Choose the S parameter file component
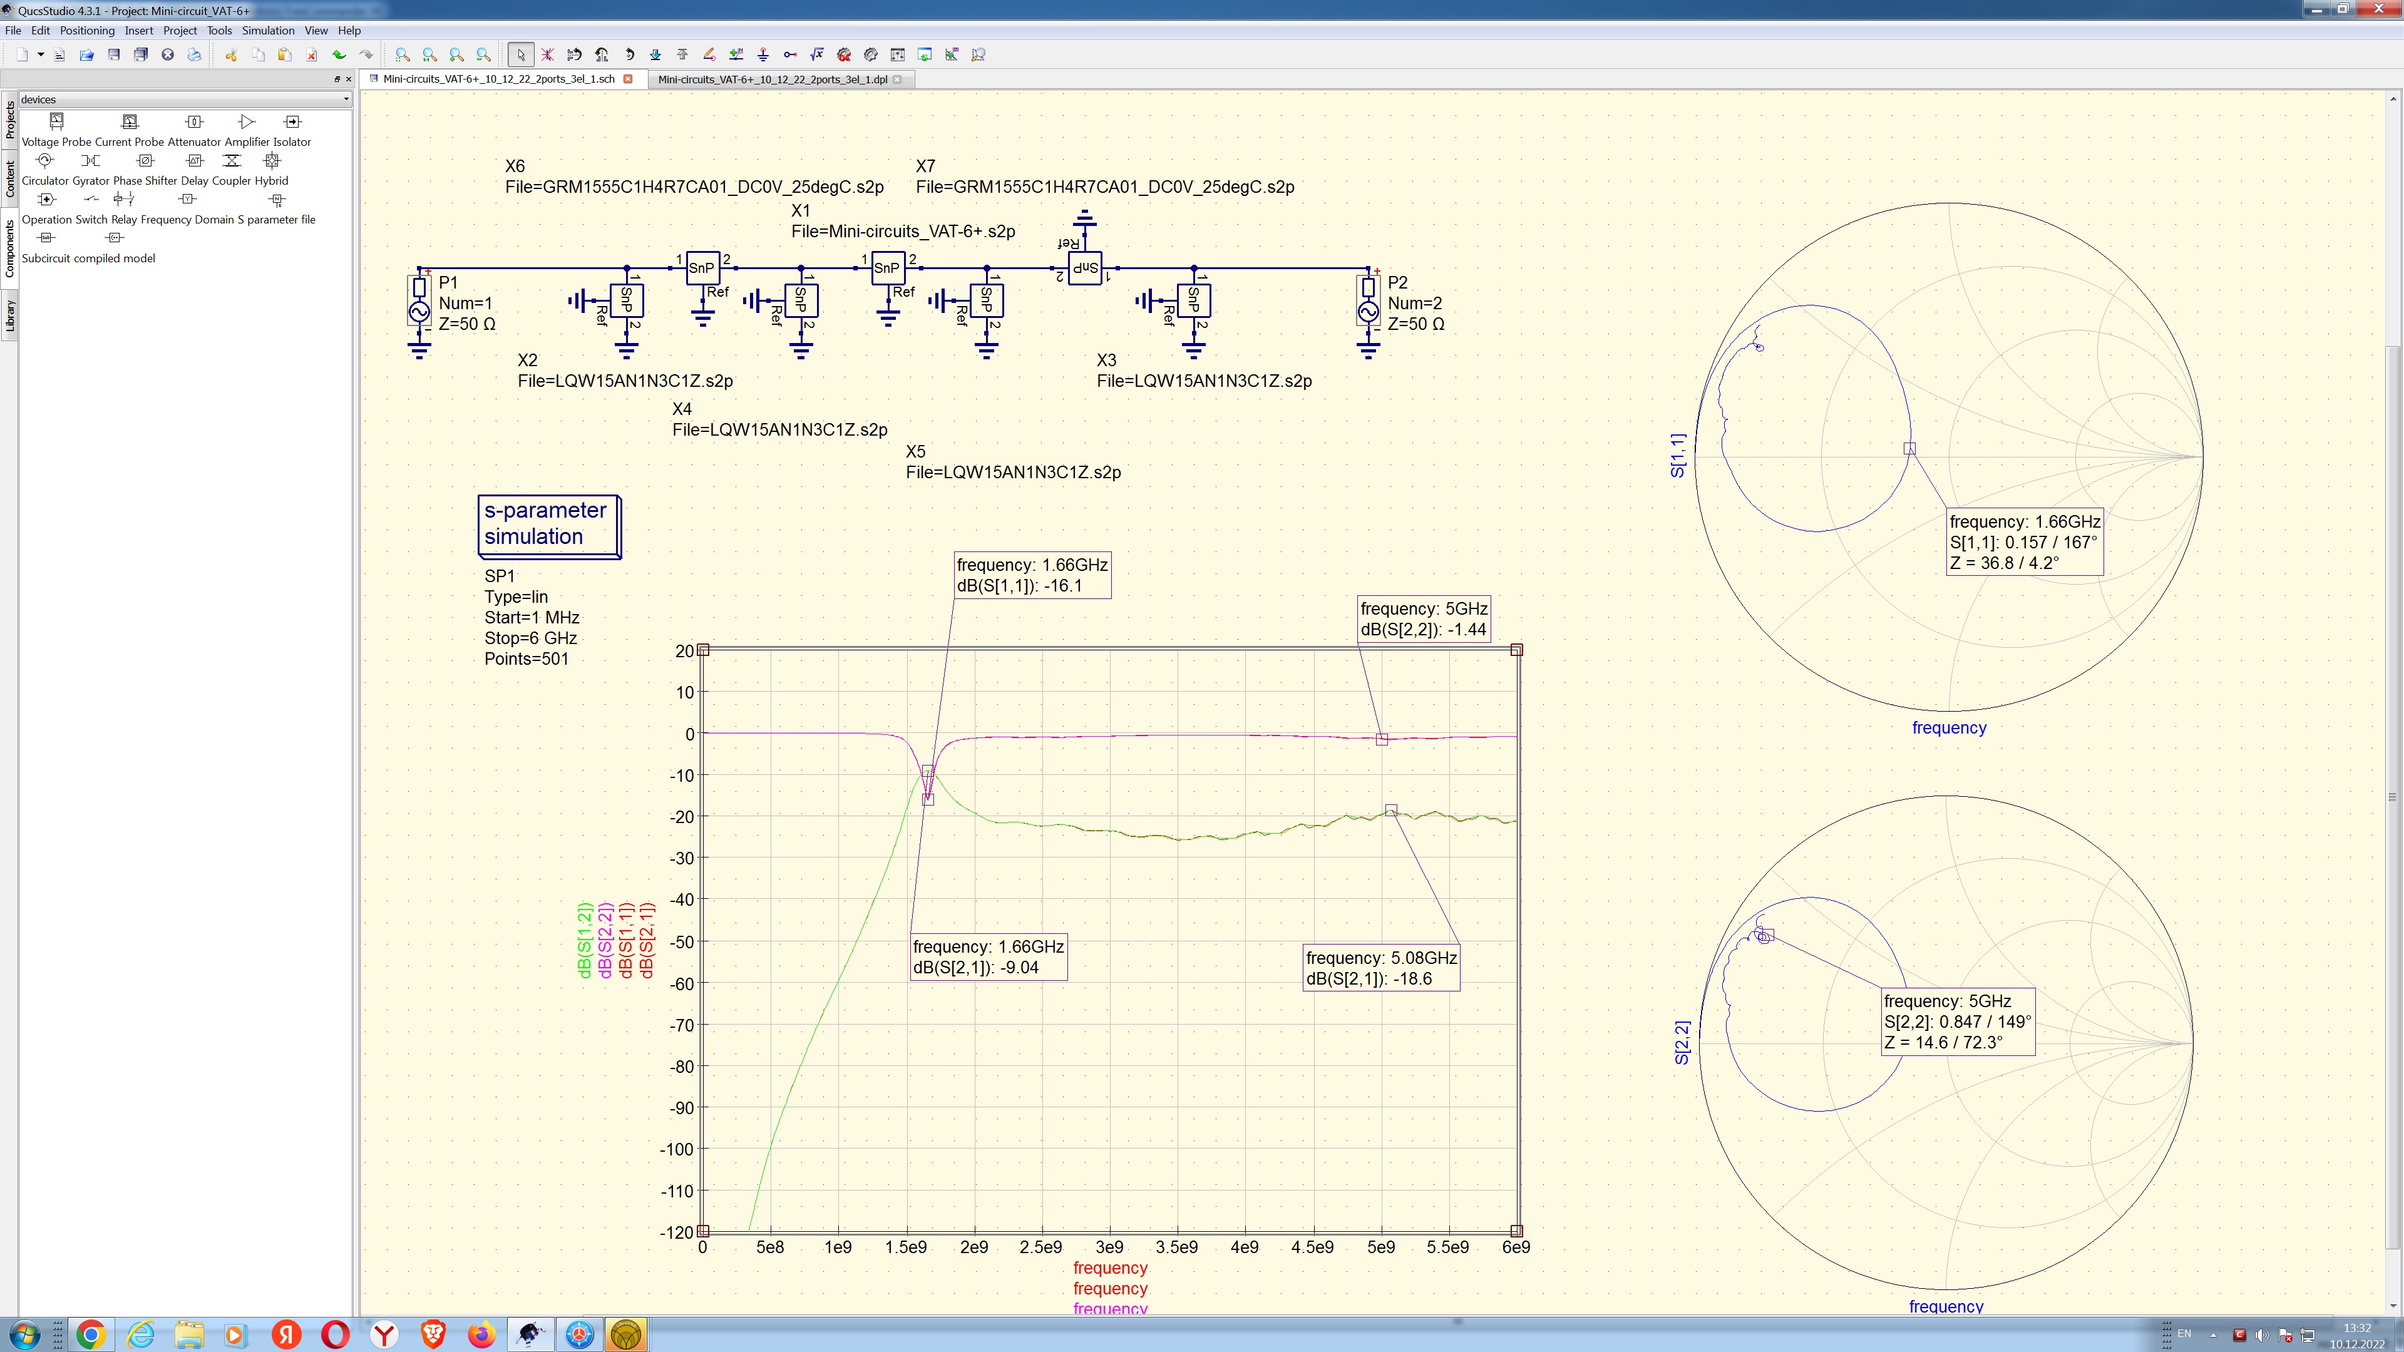 click(277, 199)
